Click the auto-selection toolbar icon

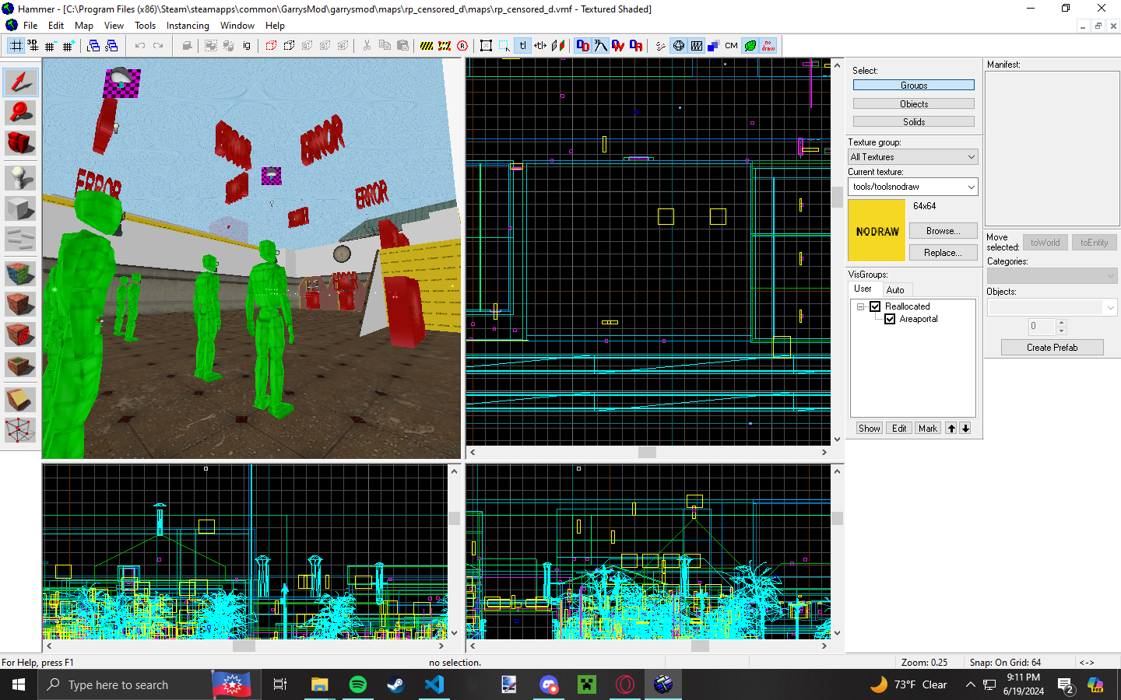pos(504,46)
